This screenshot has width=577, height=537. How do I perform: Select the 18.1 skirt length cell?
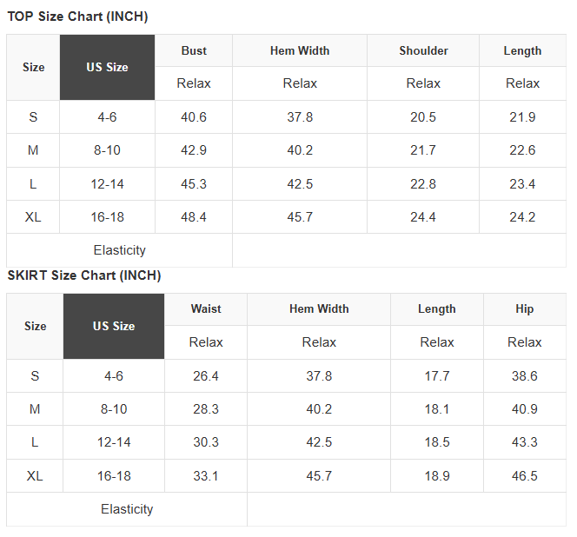tap(437, 409)
